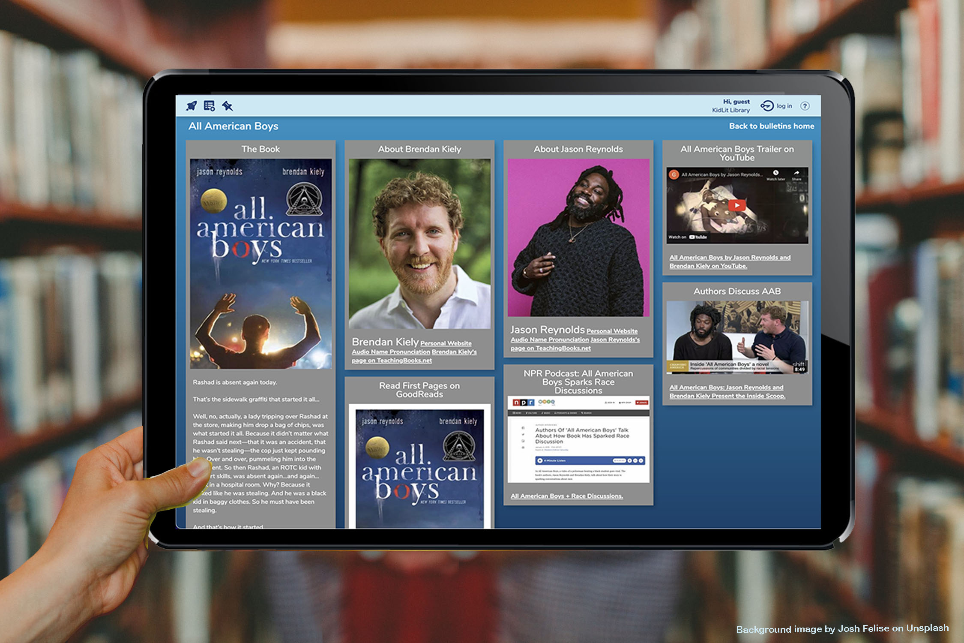This screenshot has height=643, width=964.
Task: Click the key icon beside log in
Action: 767,106
